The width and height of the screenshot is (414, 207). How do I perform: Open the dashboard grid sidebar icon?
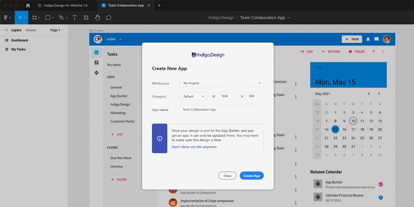[x=97, y=62]
